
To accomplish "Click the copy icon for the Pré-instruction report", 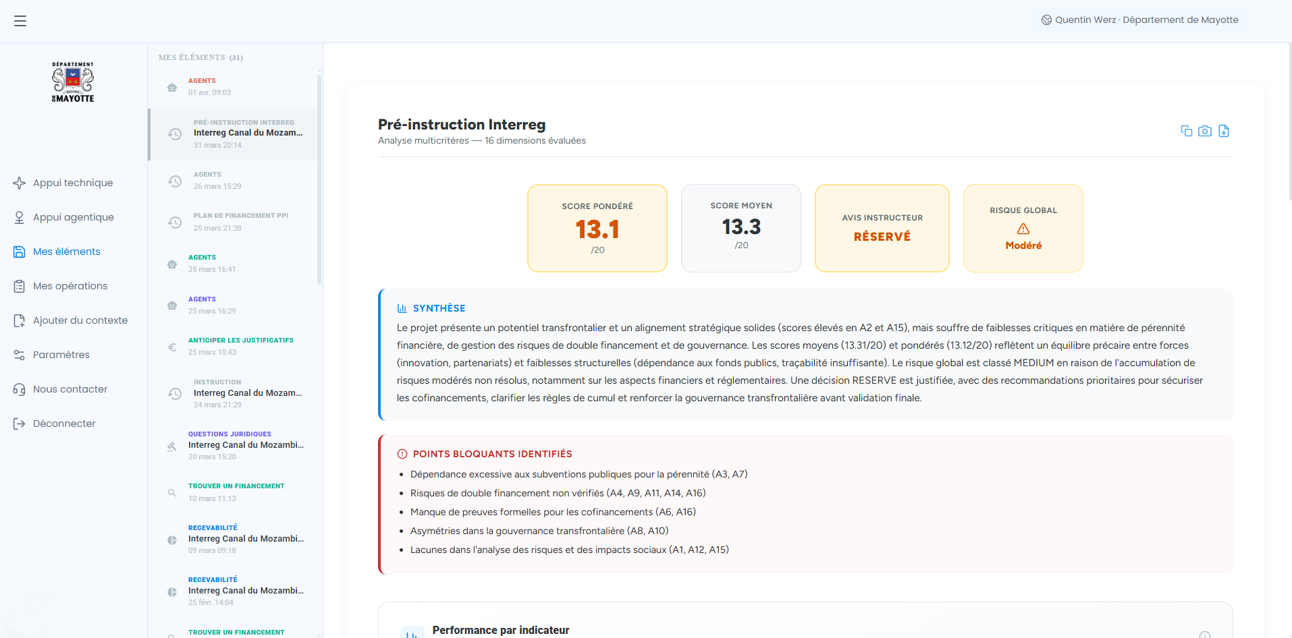I will point(1186,131).
